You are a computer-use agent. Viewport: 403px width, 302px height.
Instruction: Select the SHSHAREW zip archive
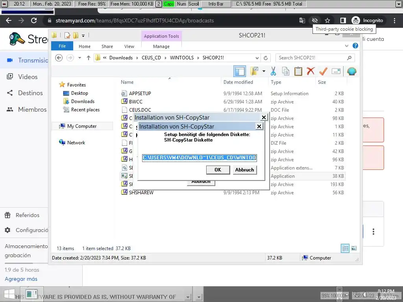click(141, 193)
